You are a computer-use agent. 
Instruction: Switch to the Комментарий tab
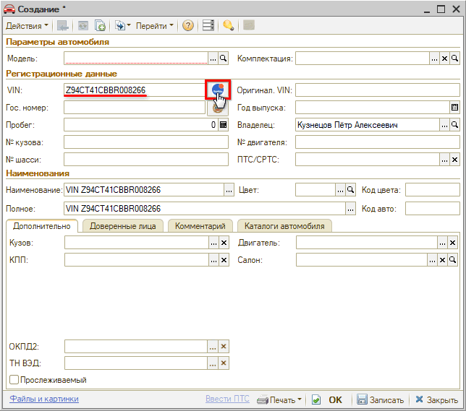tap(200, 226)
